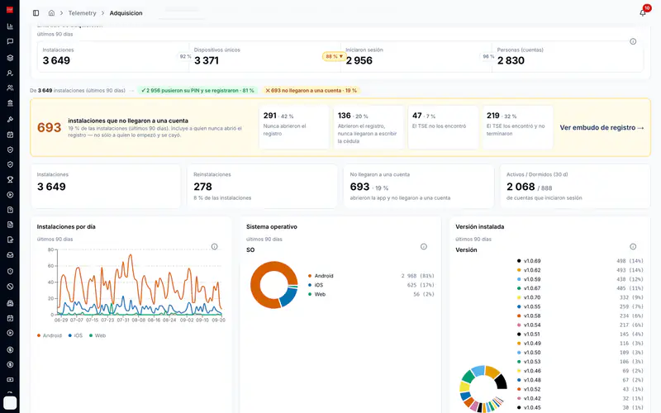Click info icon on Instalaciones por día
The height and width of the screenshot is (413, 661).
(214, 246)
